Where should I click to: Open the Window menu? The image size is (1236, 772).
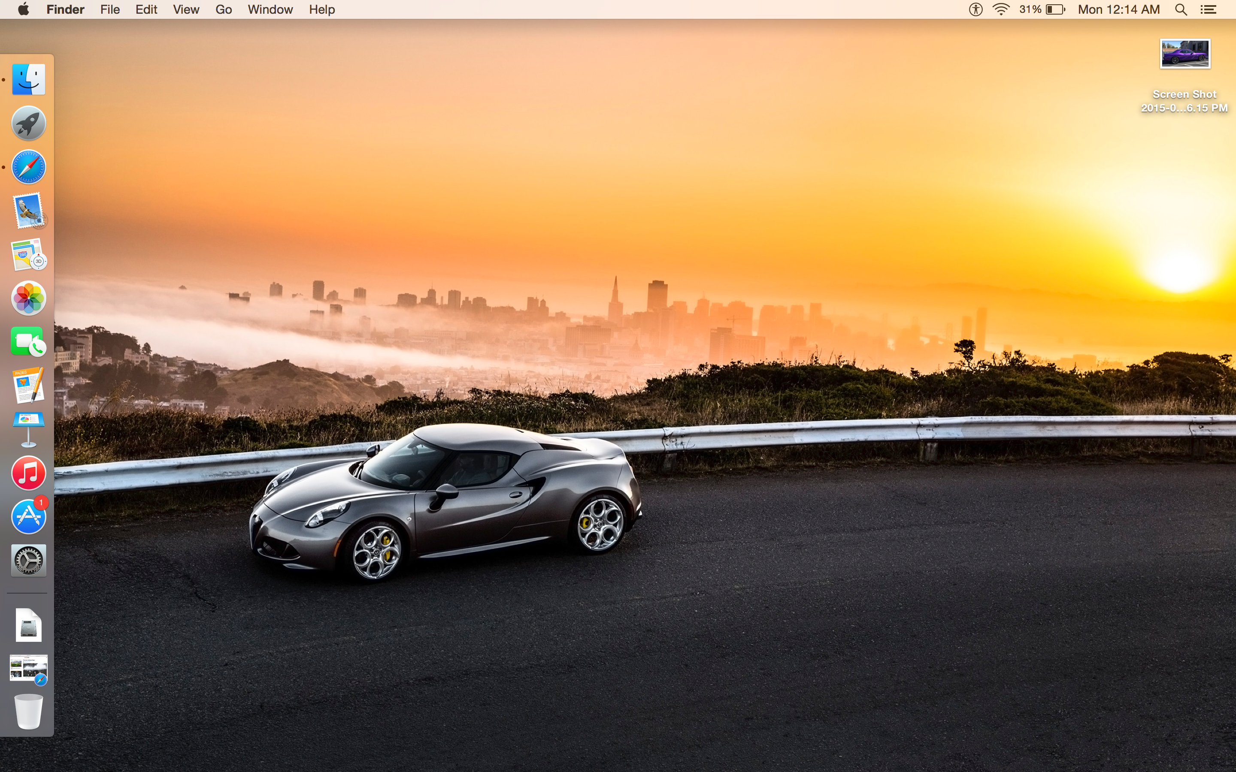coord(270,9)
